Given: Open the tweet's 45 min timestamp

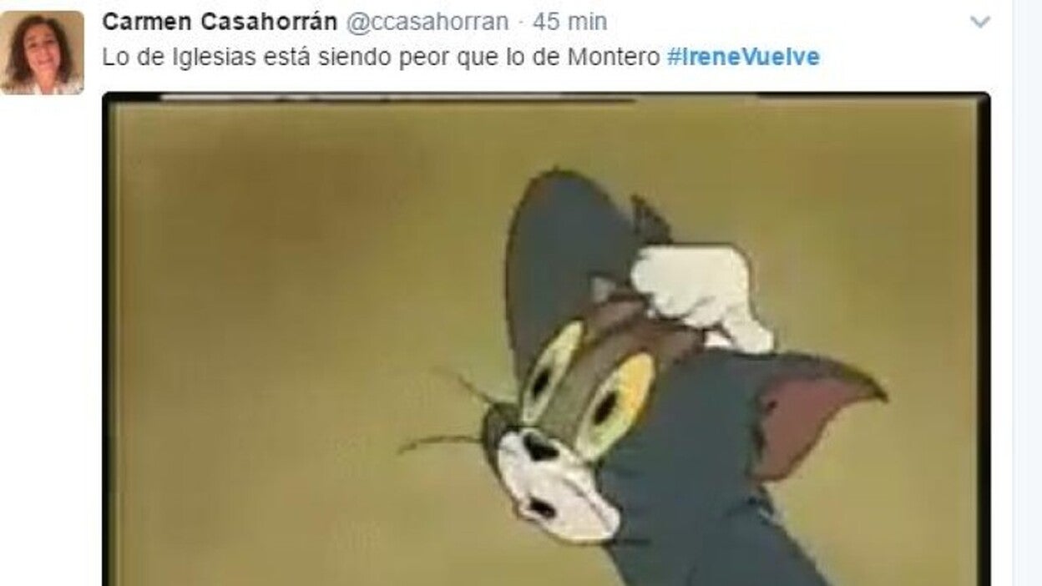Looking at the screenshot, I should pos(570,22).
